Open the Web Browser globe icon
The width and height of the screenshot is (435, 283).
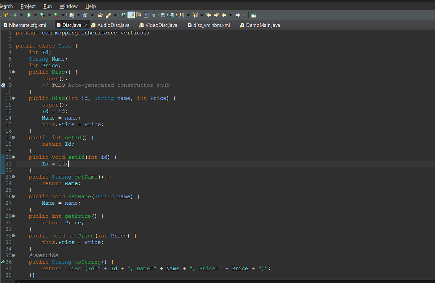(x=163, y=15)
